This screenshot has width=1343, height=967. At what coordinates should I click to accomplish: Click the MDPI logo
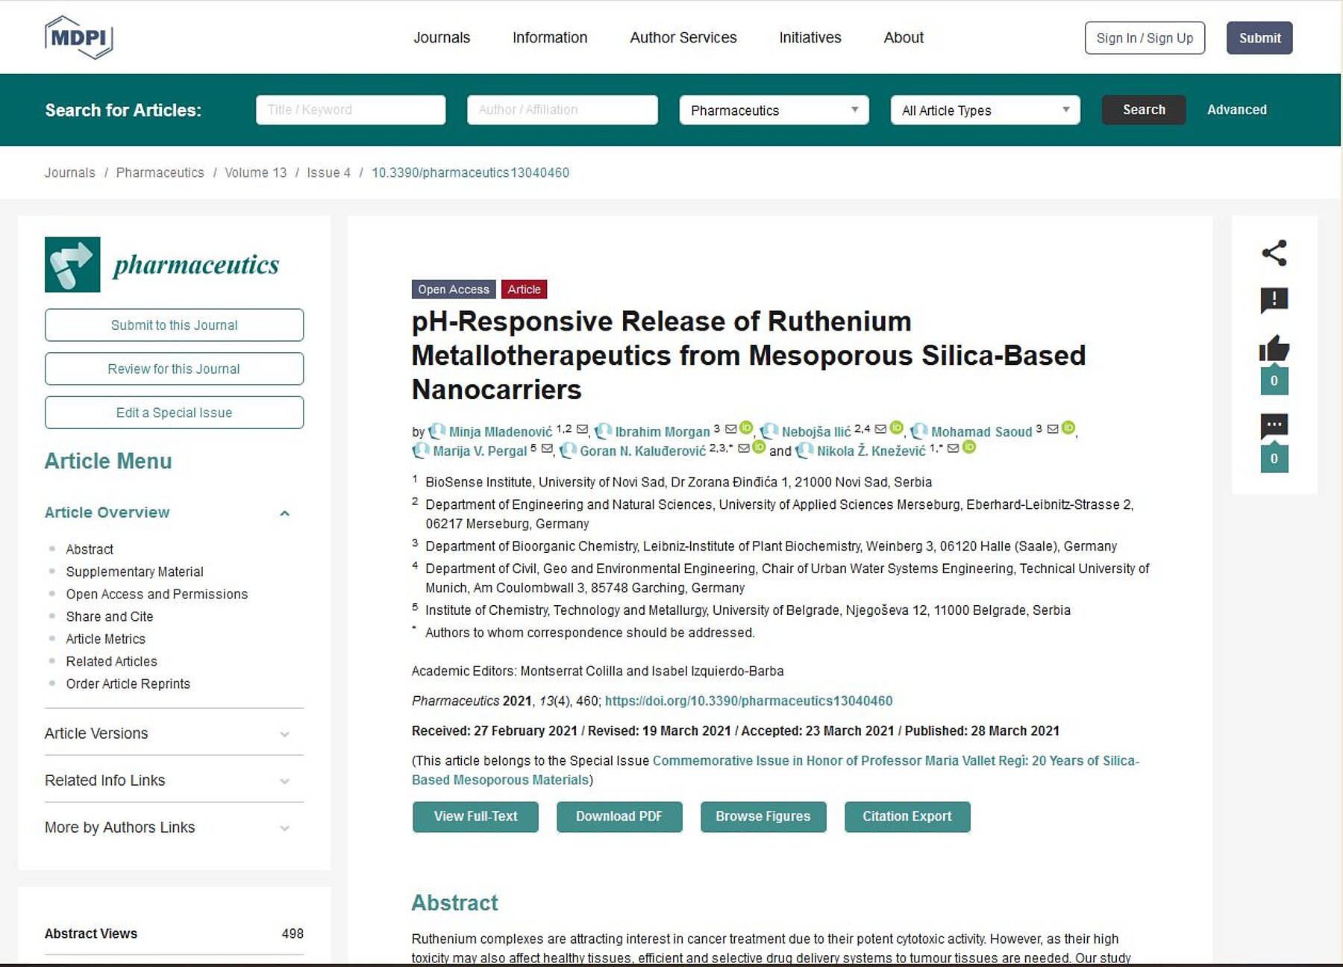pyautogui.click(x=78, y=37)
